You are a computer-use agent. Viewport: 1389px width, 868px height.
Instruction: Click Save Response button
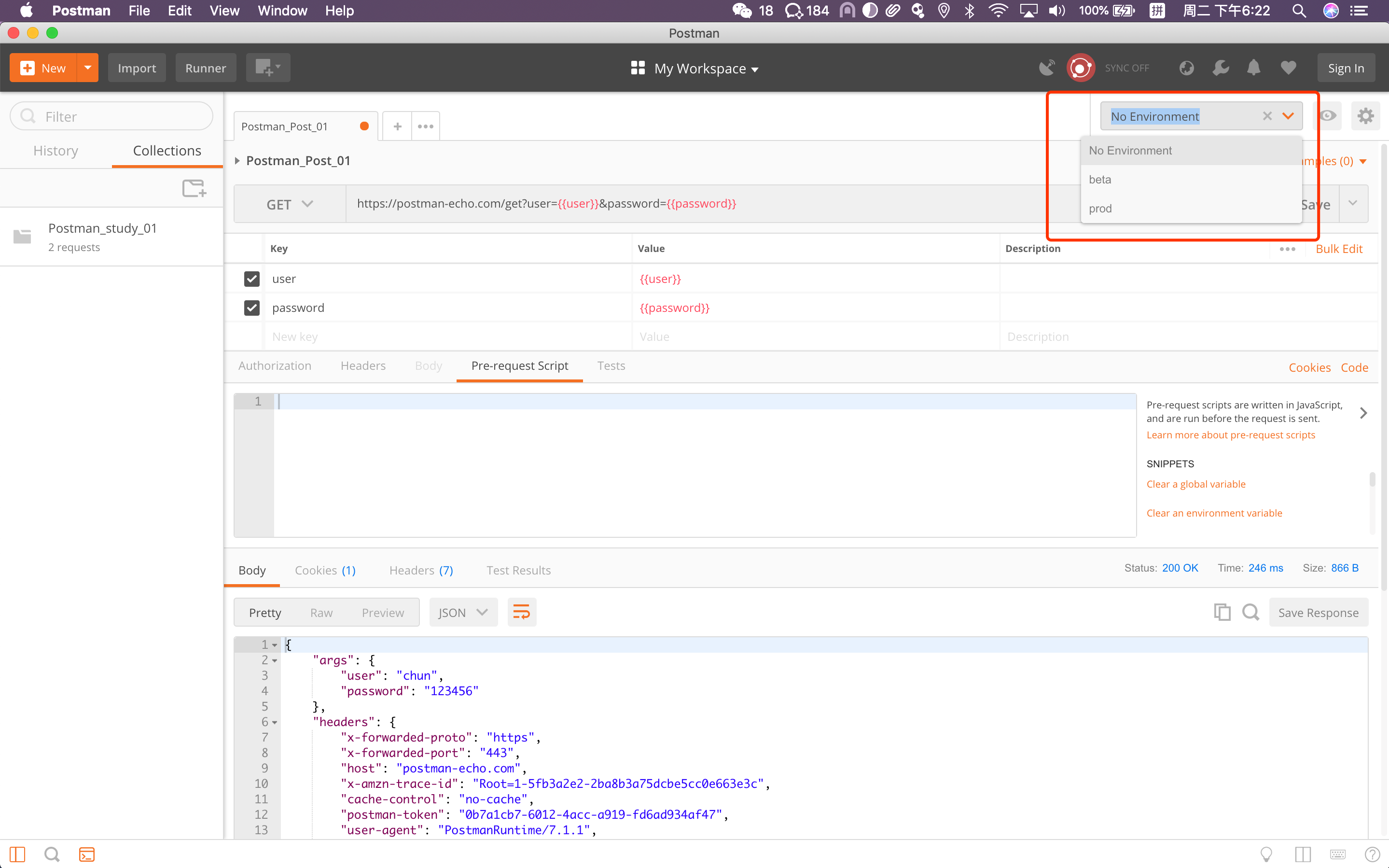(1319, 613)
